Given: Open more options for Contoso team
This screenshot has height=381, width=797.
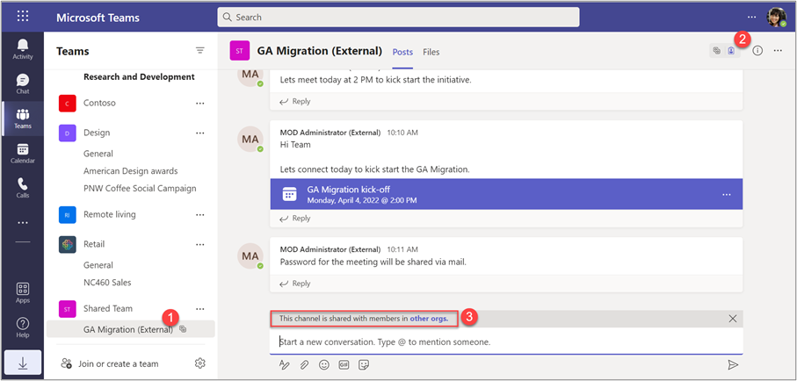Looking at the screenshot, I should tap(200, 104).
